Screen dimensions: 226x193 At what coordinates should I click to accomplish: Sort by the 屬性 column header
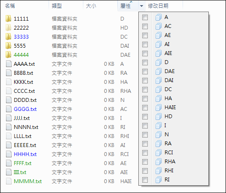coord(125,6)
